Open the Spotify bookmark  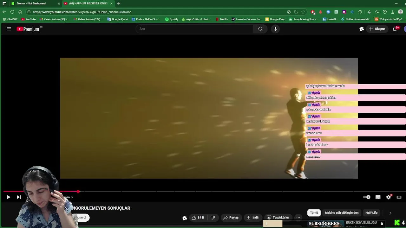[172, 19]
